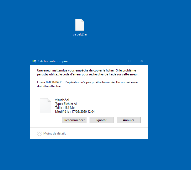Cancel the copy with the Annuler button
This screenshot has height=170, width=191.
point(128,120)
